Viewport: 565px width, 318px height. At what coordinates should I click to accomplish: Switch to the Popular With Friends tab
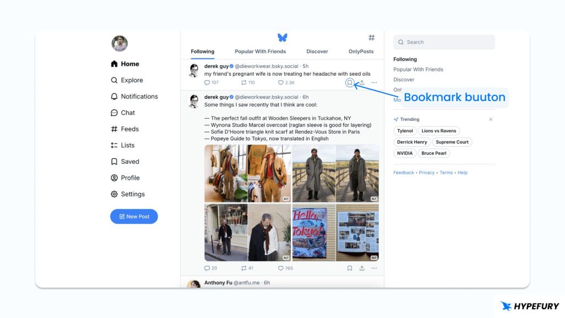click(260, 51)
